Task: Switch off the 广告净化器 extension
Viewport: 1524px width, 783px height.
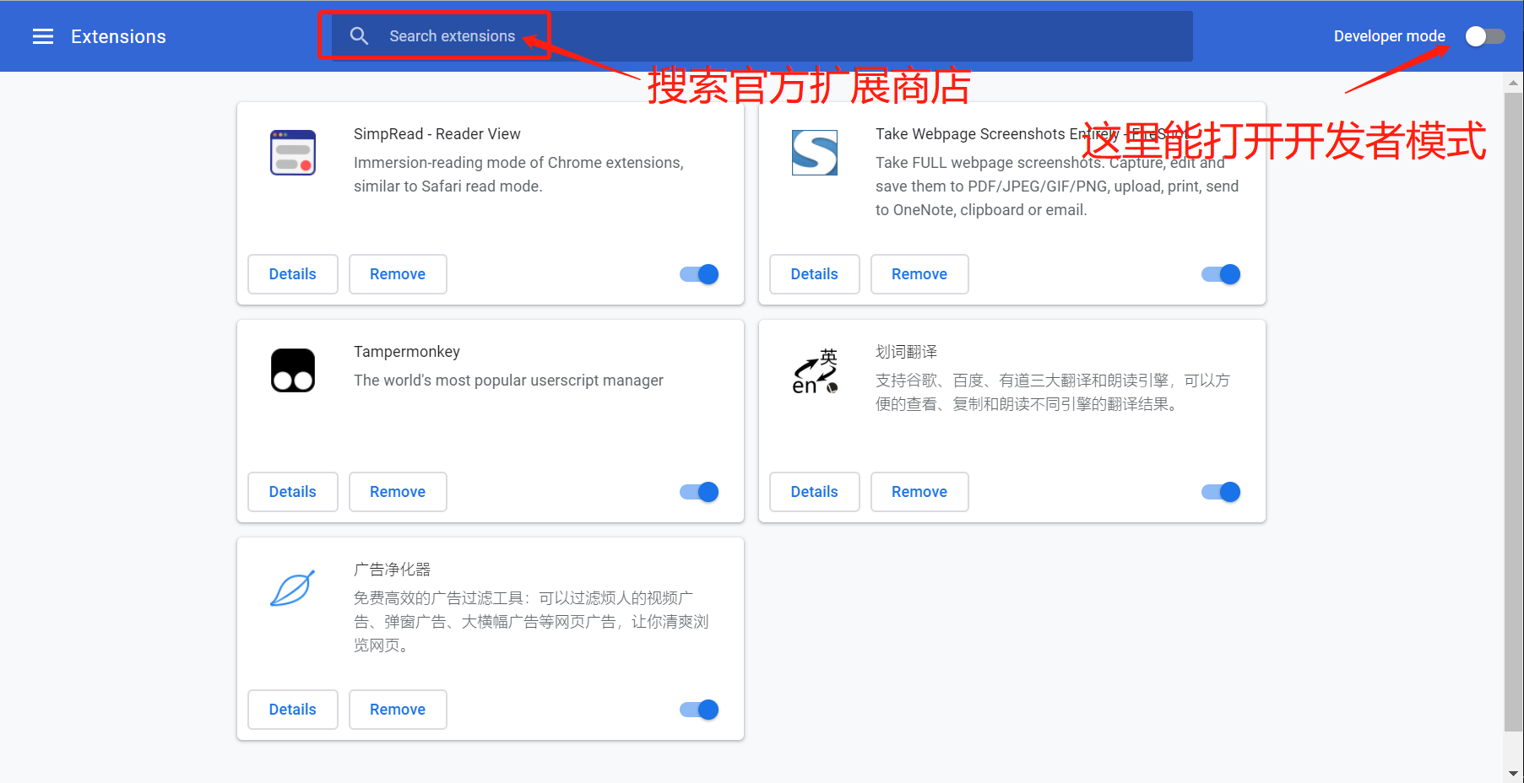Action: click(699, 710)
